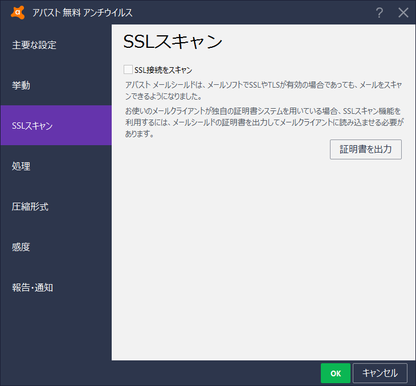Viewport: 416px width, 386px height.
Task: Click the キャンセル button
Action: tap(380, 373)
